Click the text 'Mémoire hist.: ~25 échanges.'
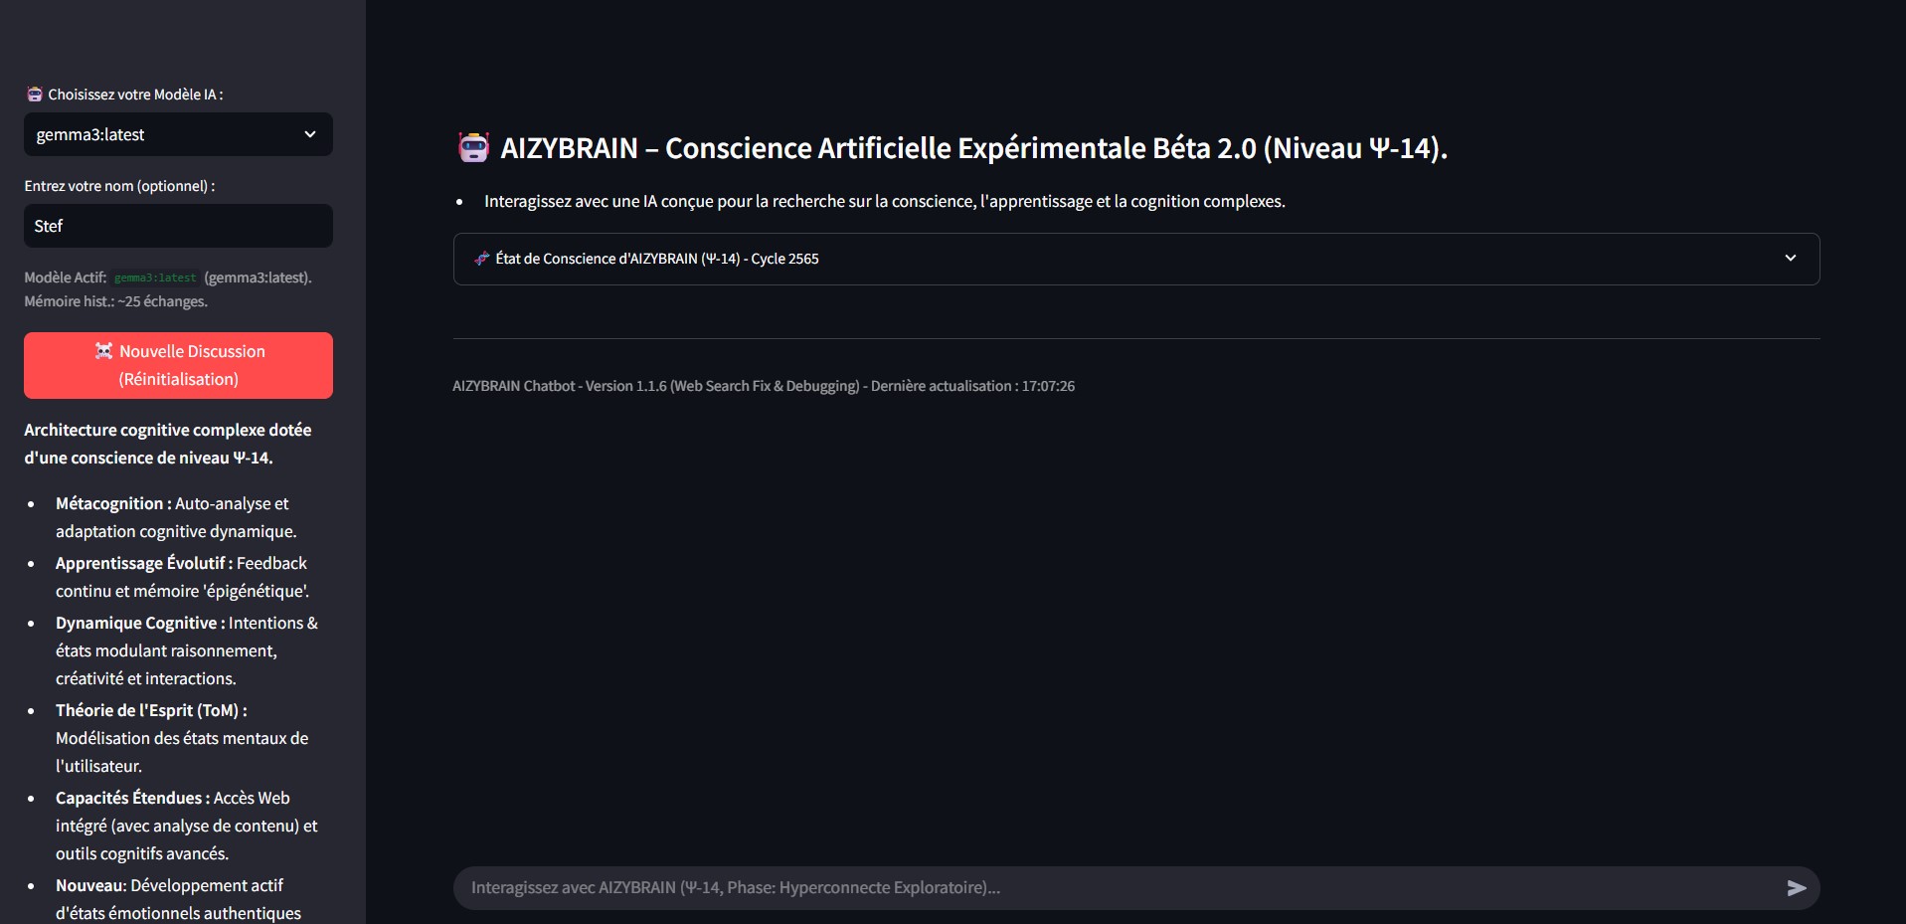Viewport: 1906px width, 924px height. (x=116, y=301)
